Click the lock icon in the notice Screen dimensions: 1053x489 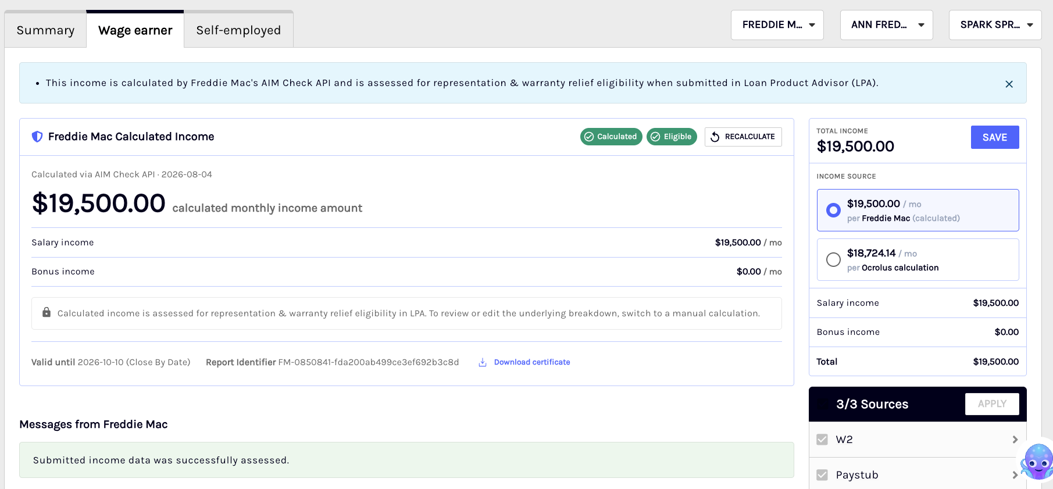pyautogui.click(x=47, y=312)
